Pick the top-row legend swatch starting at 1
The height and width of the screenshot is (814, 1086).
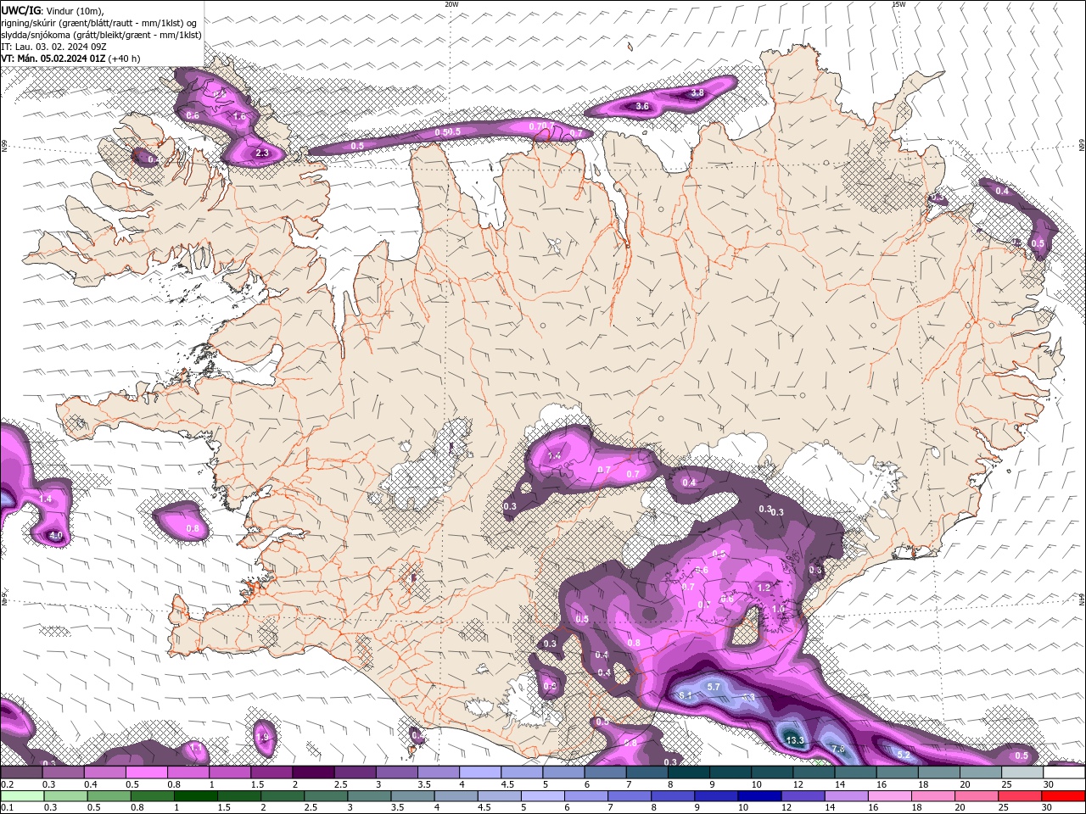[229, 772]
